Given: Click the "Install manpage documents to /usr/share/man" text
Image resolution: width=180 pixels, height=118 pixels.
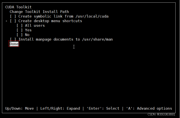Looking at the screenshot, I should (65, 39).
